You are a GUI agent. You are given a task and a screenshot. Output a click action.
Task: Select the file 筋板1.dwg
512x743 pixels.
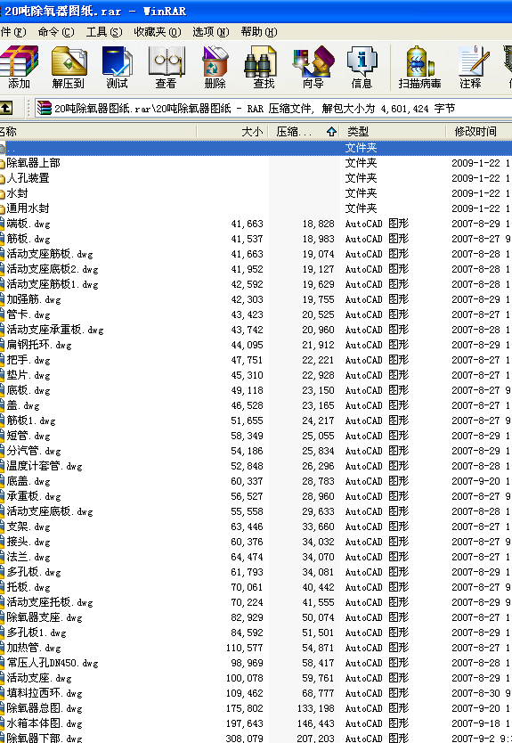pyautogui.click(x=31, y=420)
